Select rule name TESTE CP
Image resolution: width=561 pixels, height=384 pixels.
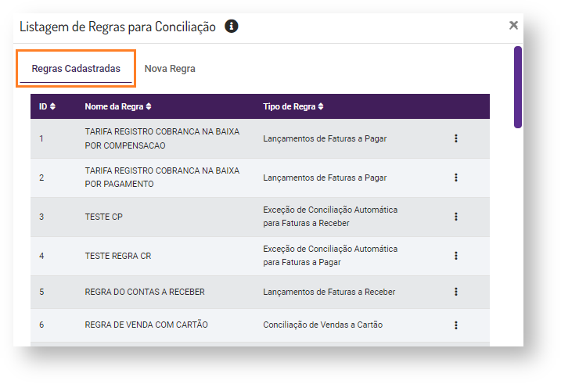[x=104, y=217]
